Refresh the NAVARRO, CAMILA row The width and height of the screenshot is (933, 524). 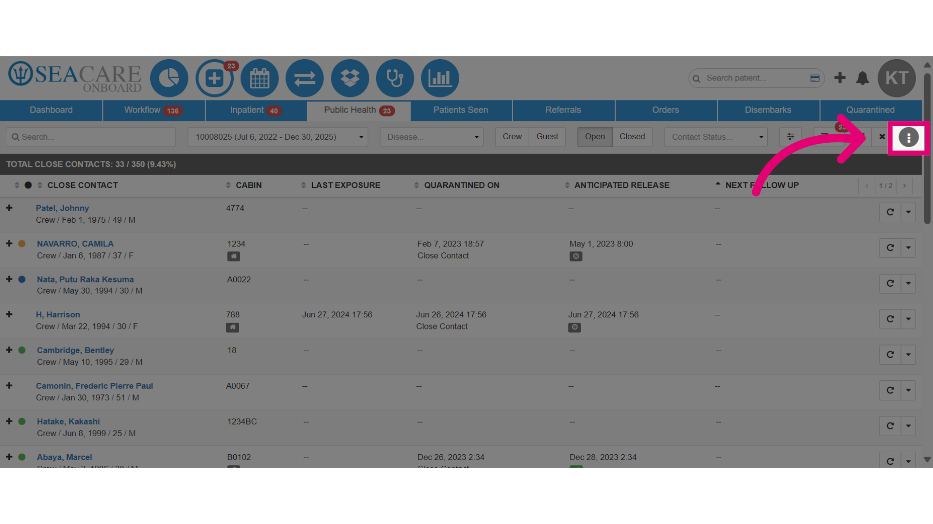(x=890, y=248)
